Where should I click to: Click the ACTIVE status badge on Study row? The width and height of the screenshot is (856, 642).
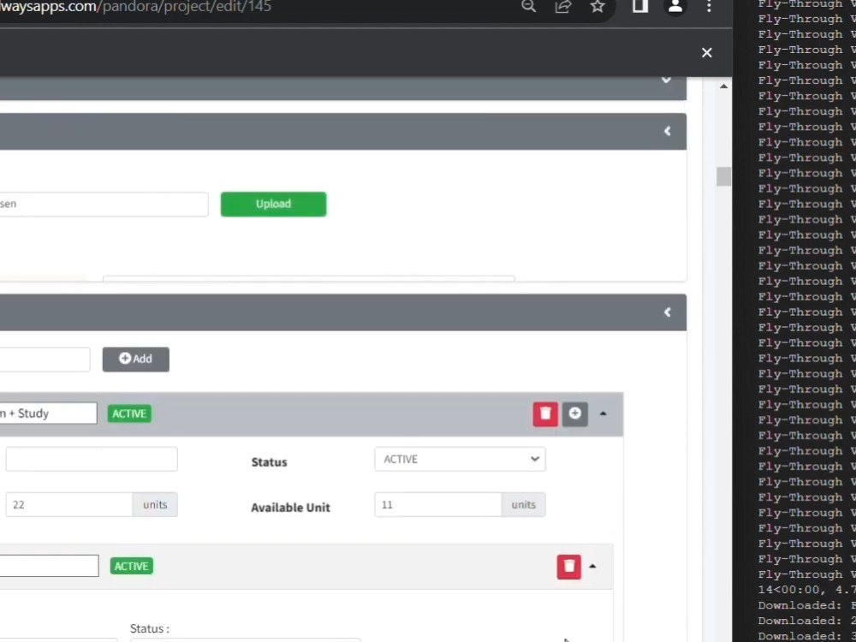pos(128,413)
